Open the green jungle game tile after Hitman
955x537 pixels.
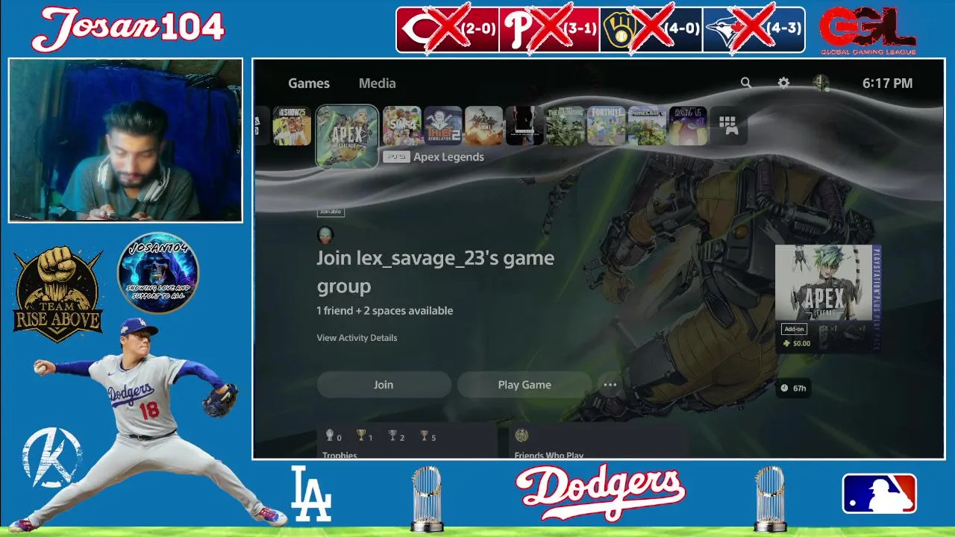pos(566,125)
